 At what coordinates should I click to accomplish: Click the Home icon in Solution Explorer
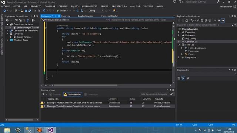(187, 21)
